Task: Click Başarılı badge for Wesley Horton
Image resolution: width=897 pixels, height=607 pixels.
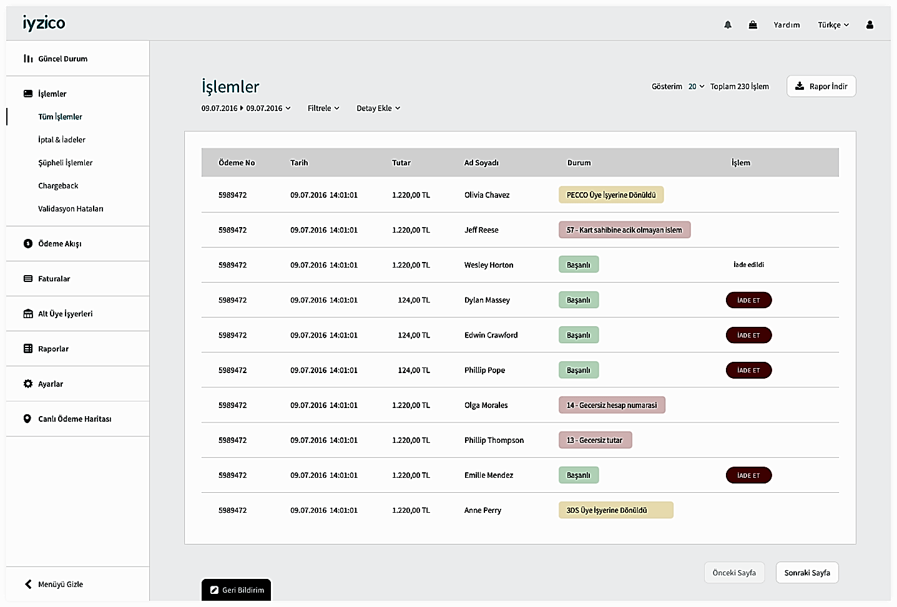Action: (579, 265)
